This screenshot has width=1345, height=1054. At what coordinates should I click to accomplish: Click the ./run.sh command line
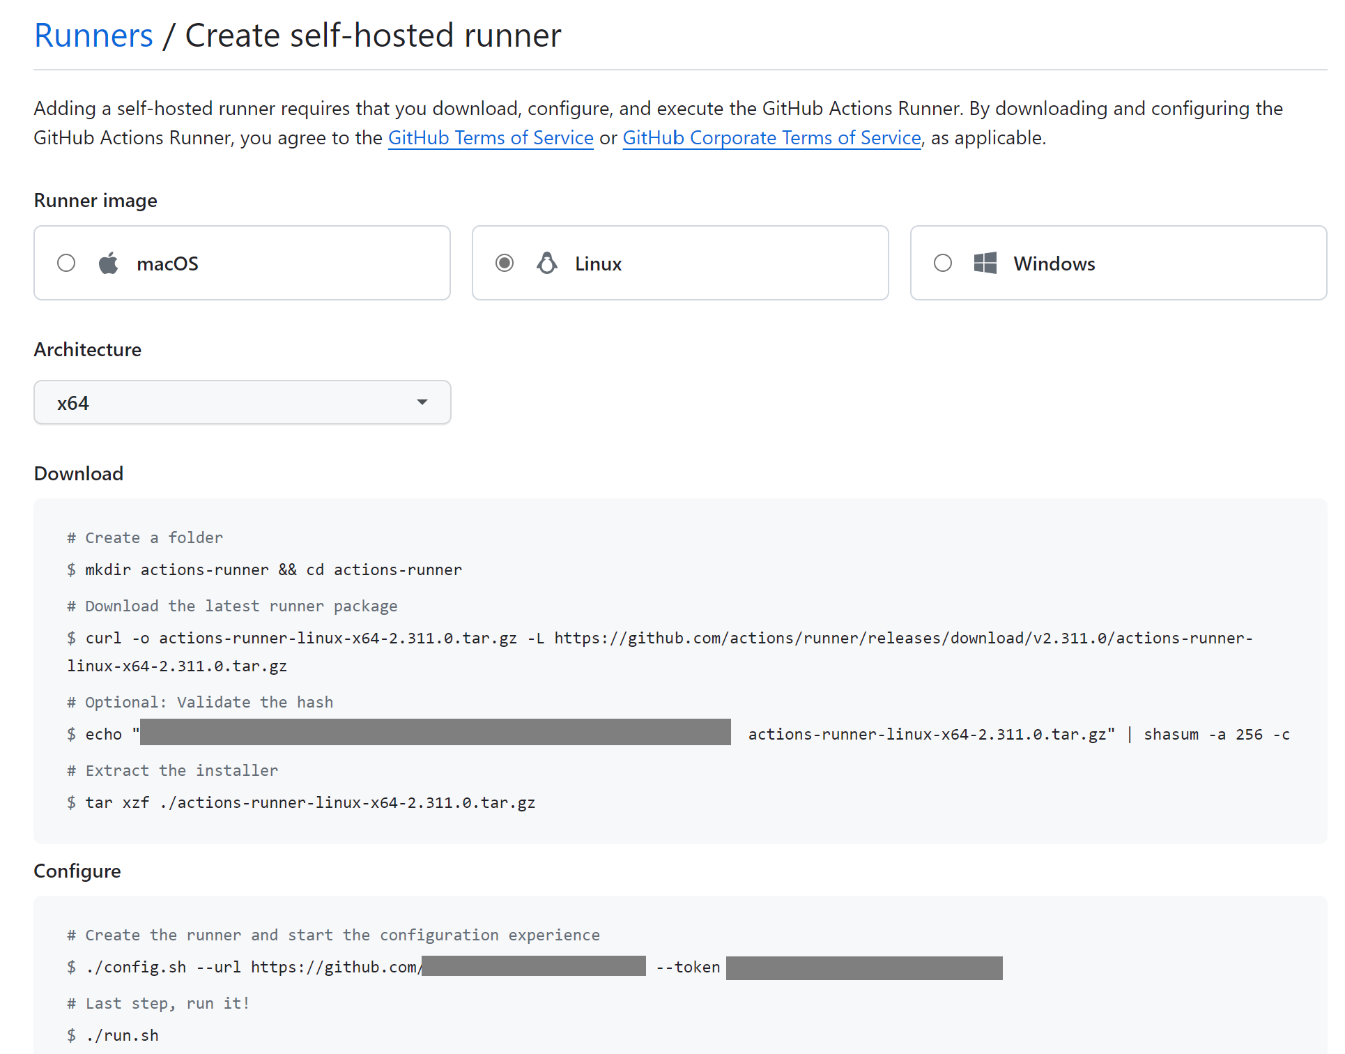point(122,1034)
